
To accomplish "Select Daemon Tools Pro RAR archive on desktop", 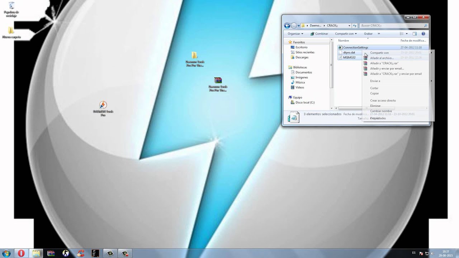I will (x=218, y=84).
